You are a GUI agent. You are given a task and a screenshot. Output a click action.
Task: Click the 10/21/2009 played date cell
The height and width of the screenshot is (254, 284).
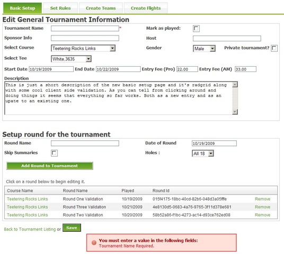pyautogui.click(x=132, y=207)
